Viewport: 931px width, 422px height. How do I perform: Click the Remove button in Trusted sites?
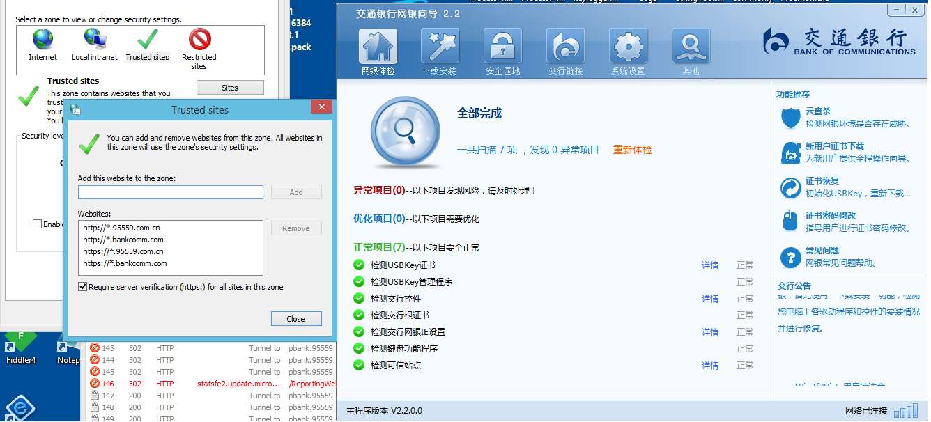point(296,228)
